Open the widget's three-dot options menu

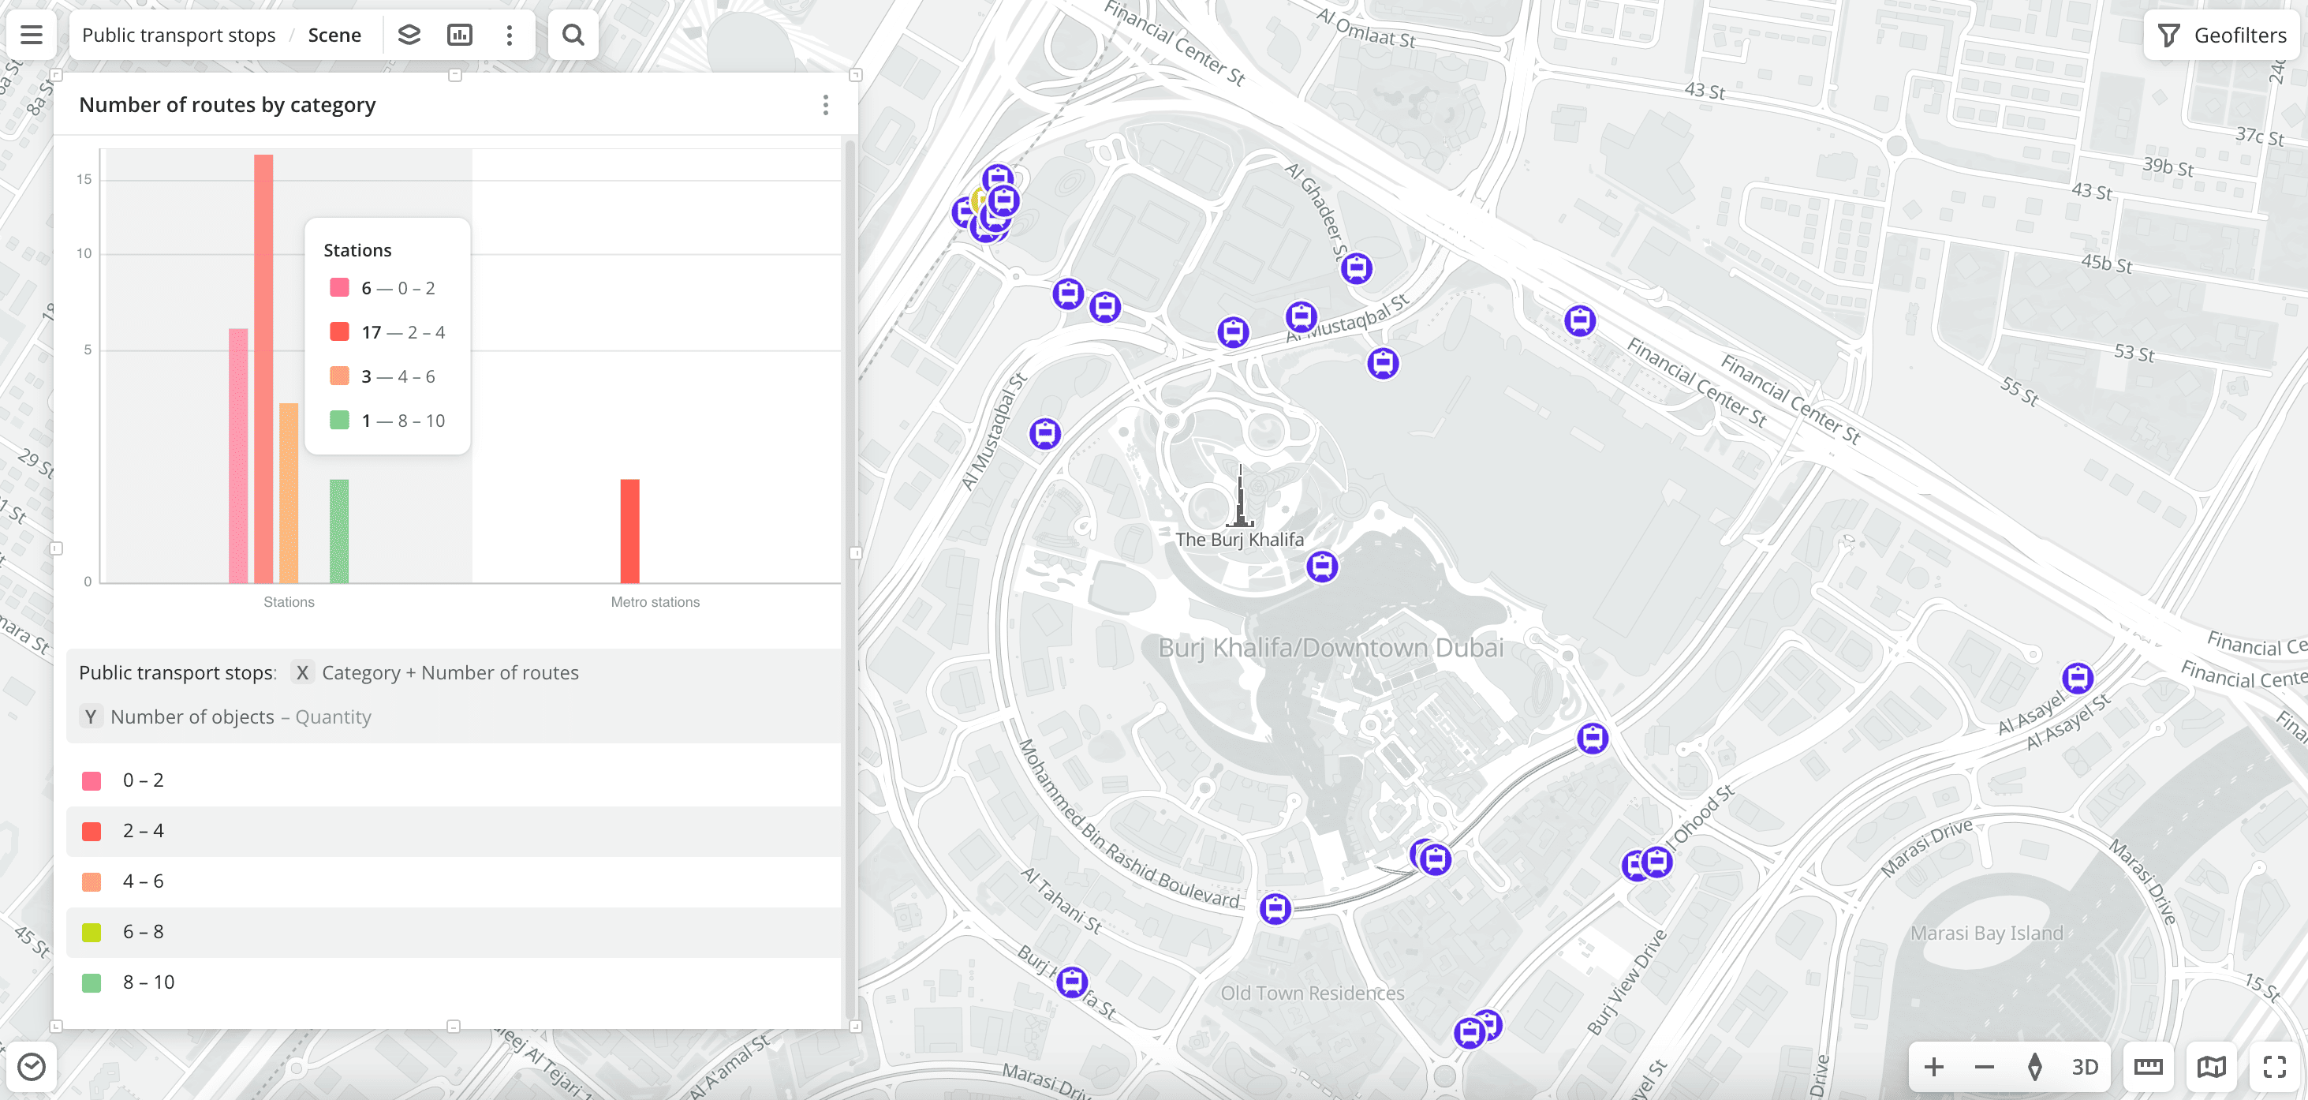click(x=825, y=105)
